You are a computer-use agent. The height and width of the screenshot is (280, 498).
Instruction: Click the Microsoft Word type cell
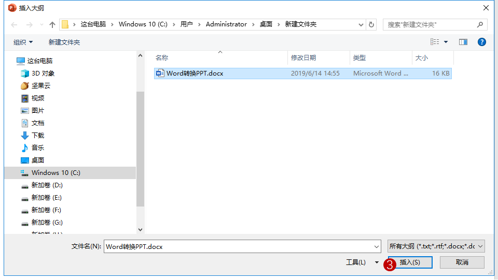pyautogui.click(x=380, y=73)
